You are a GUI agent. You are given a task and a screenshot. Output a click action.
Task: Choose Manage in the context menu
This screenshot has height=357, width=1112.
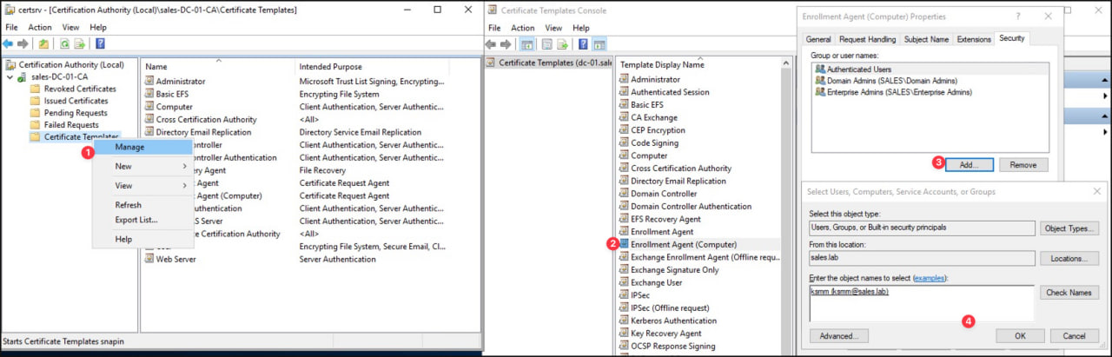pyautogui.click(x=143, y=147)
